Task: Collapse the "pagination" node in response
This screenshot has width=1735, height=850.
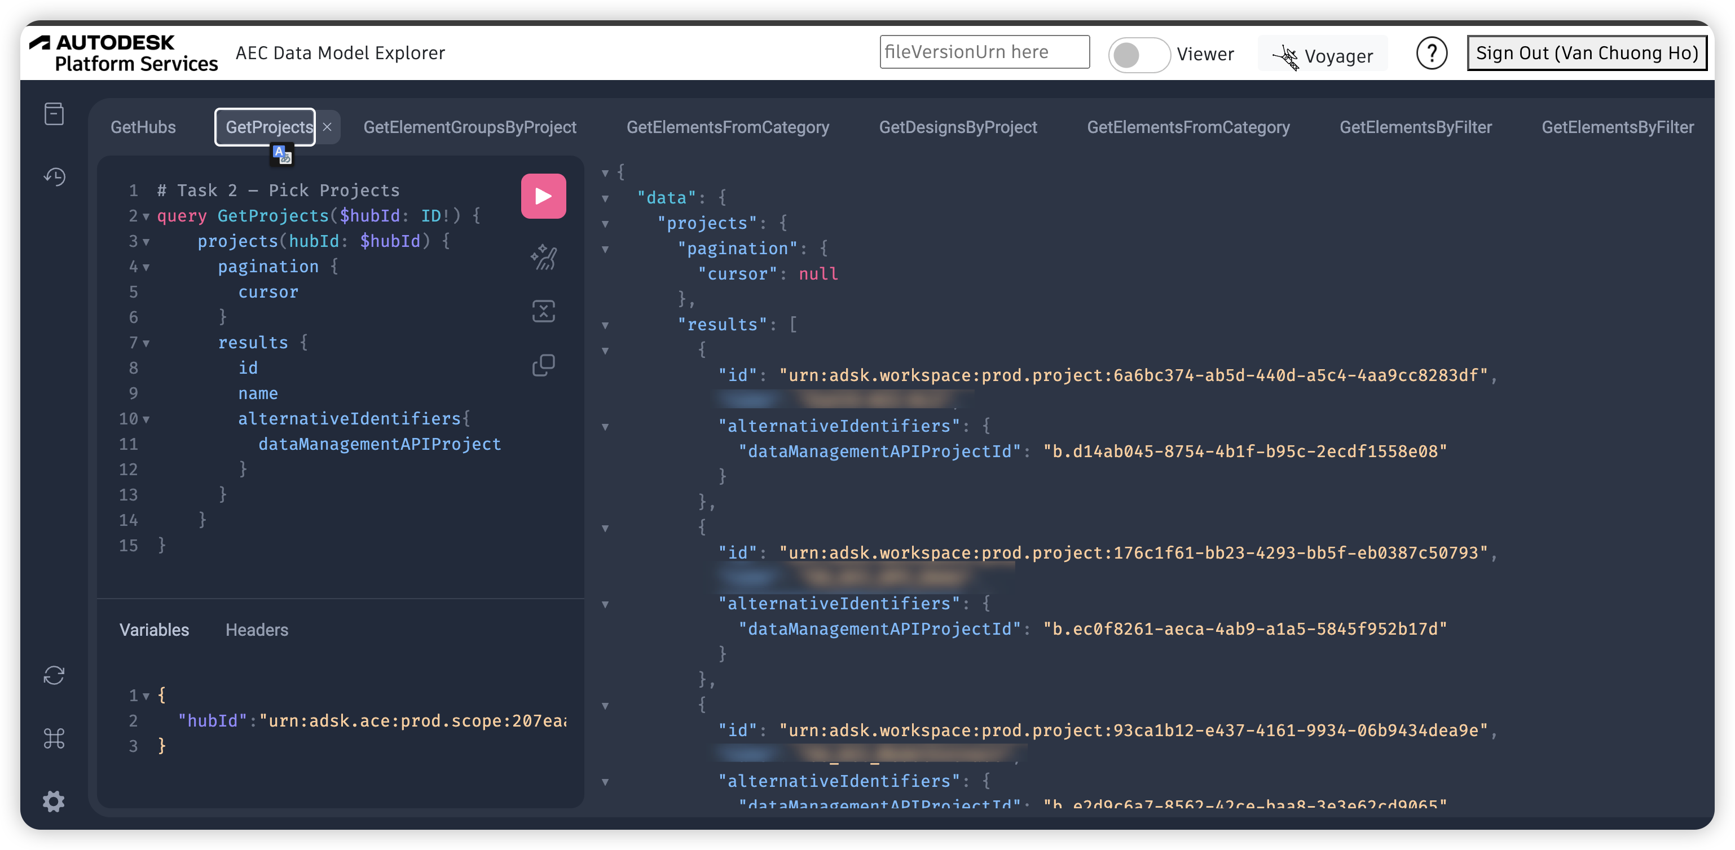Action: [x=605, y=249]
